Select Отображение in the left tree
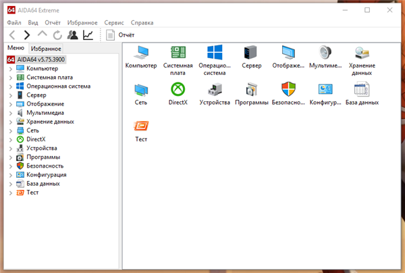Screen dimensions: 405x273 click(x=45, y=104)
